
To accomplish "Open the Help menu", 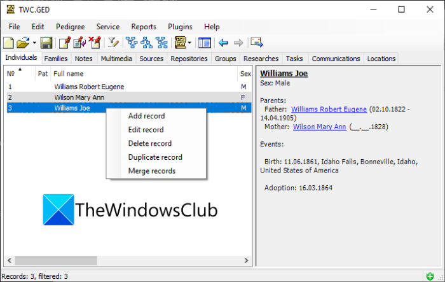I will [x=212, y=27].
